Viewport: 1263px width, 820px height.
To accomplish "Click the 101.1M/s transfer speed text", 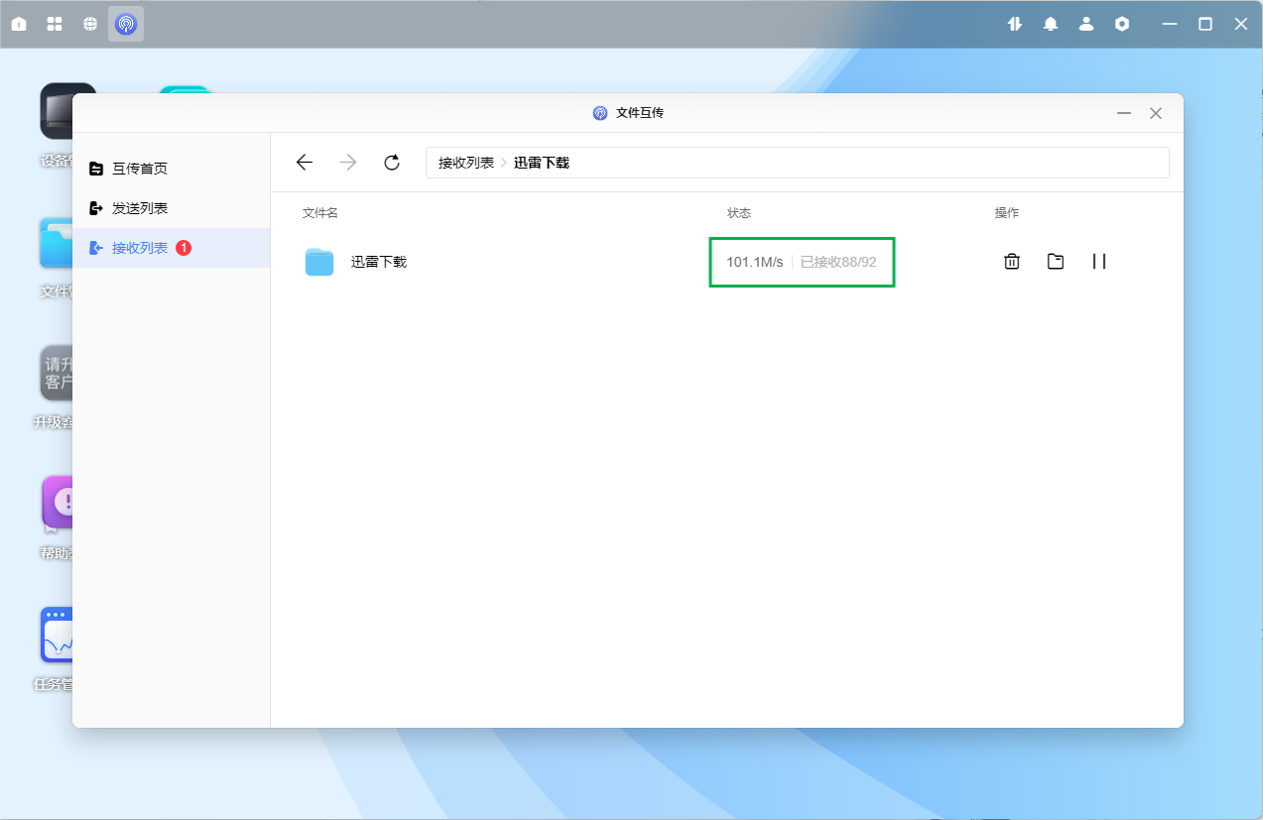I will click(x=755, y=262).
